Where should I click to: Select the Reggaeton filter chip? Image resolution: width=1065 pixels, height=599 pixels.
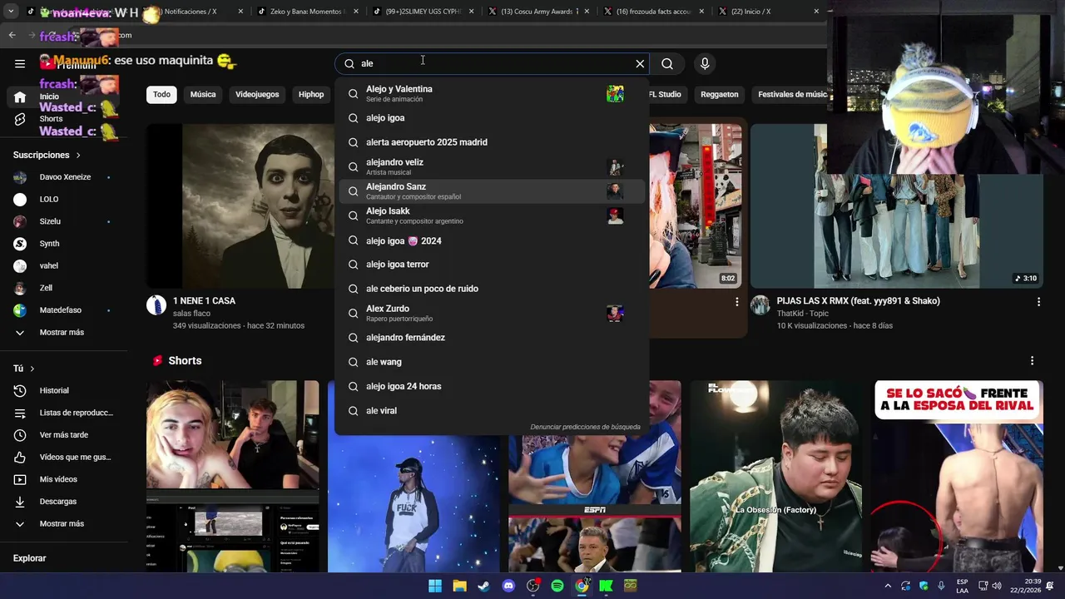720,95
